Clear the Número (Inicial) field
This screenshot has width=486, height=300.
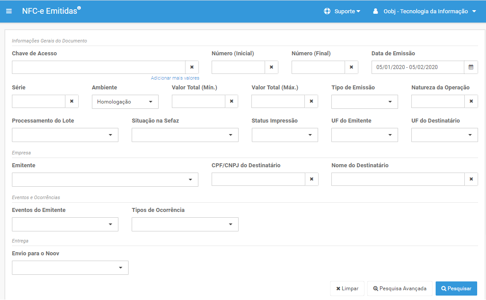[x=272, y=67]
